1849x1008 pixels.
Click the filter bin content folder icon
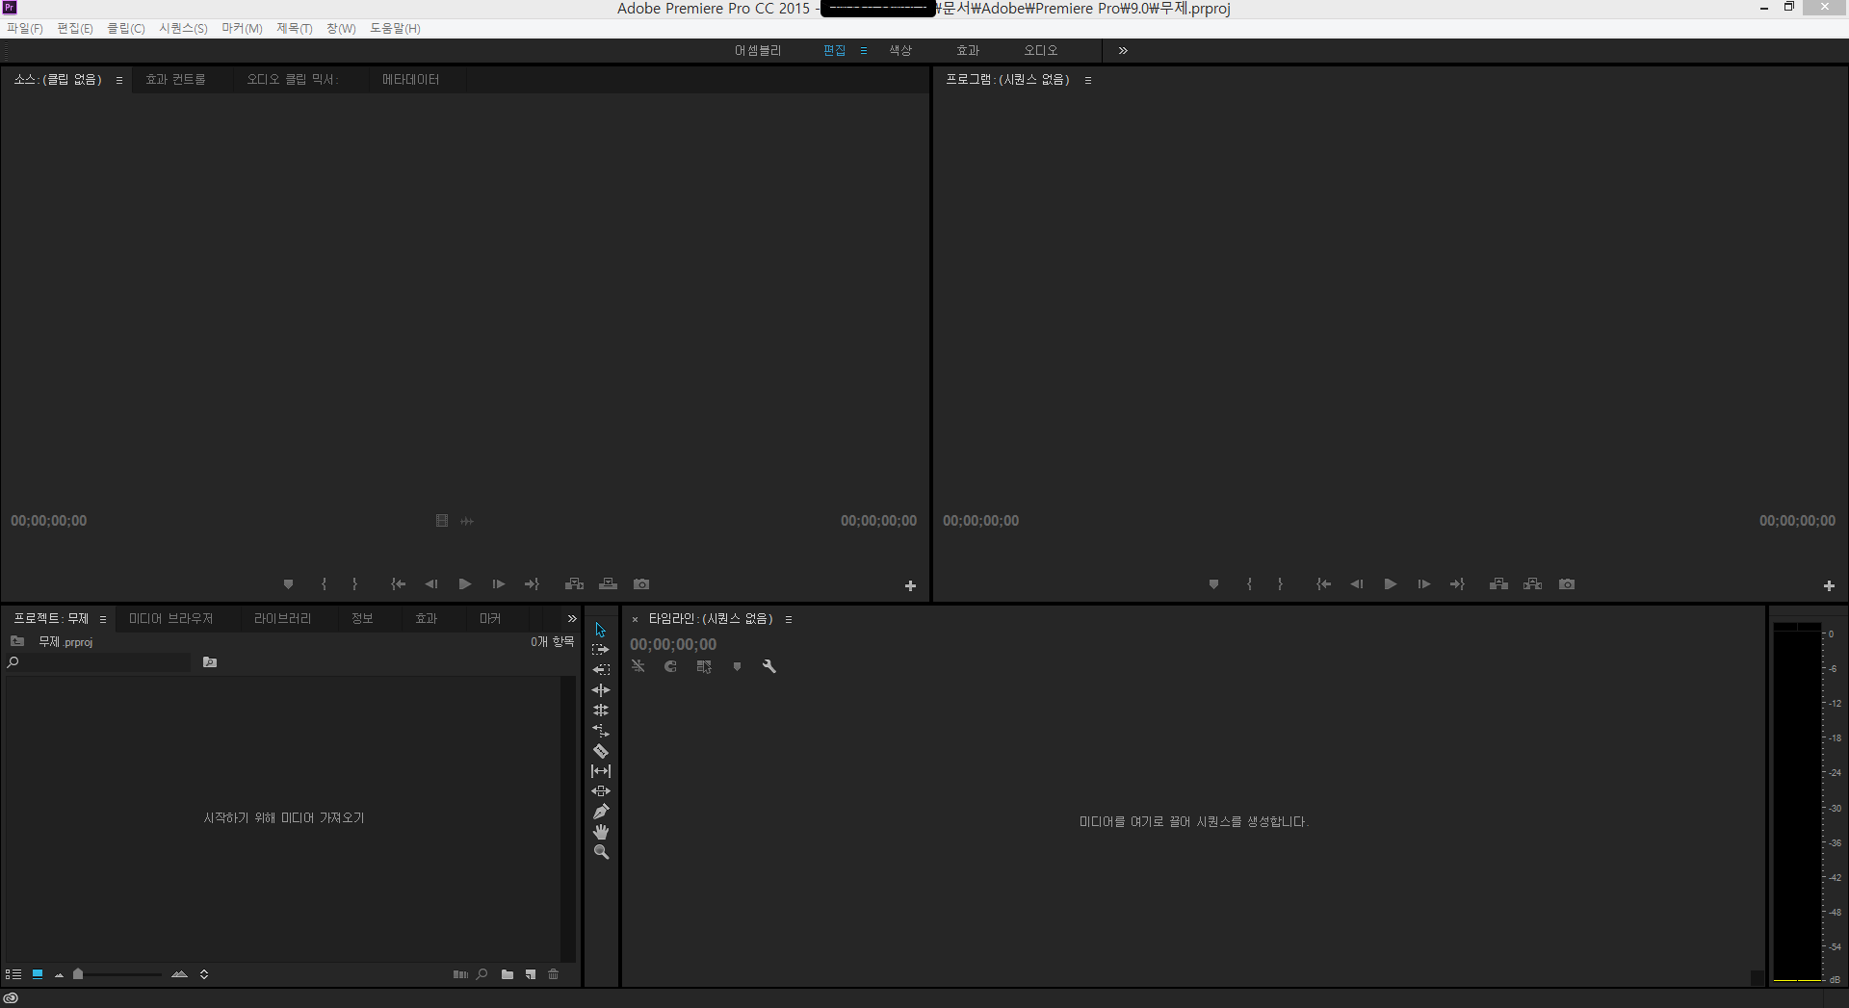tap(210, 662)
